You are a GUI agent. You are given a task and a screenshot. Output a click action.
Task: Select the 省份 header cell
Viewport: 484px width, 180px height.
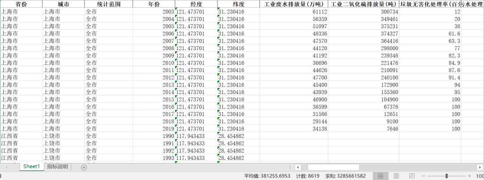(x=21, y=4)
